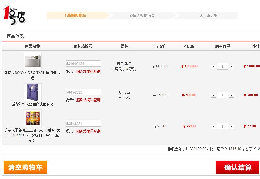Select step 3.完成订单

click(209, 15)
